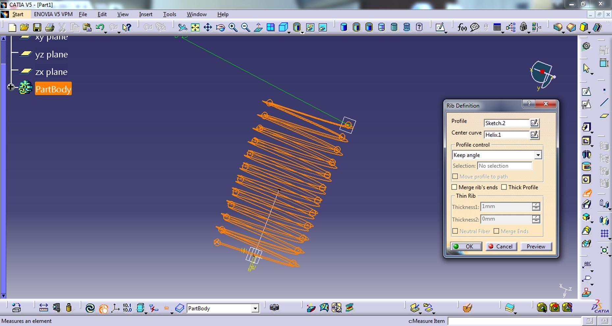Toggle Move profile to path checkbox
Image resolution: width=612 pixels, height=326 pixels.
pyautogui.click(x=455, y=177)
